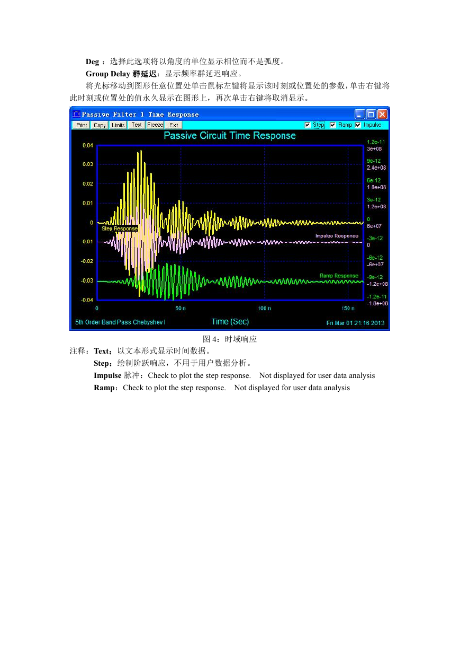Maximize the Passive Filter window

371,114
